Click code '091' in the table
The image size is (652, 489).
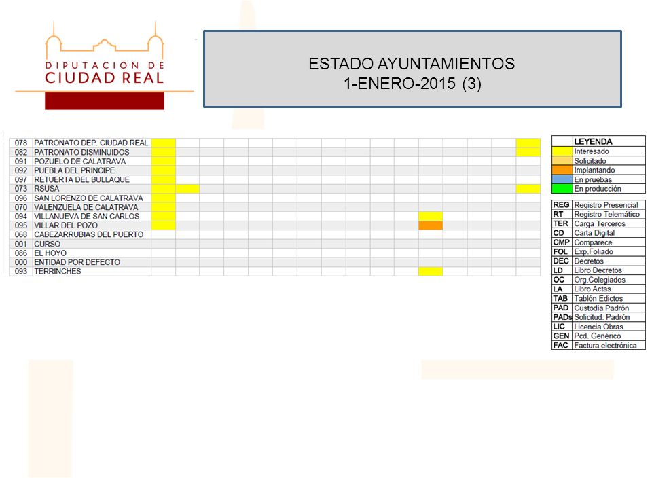click(21, 162)
